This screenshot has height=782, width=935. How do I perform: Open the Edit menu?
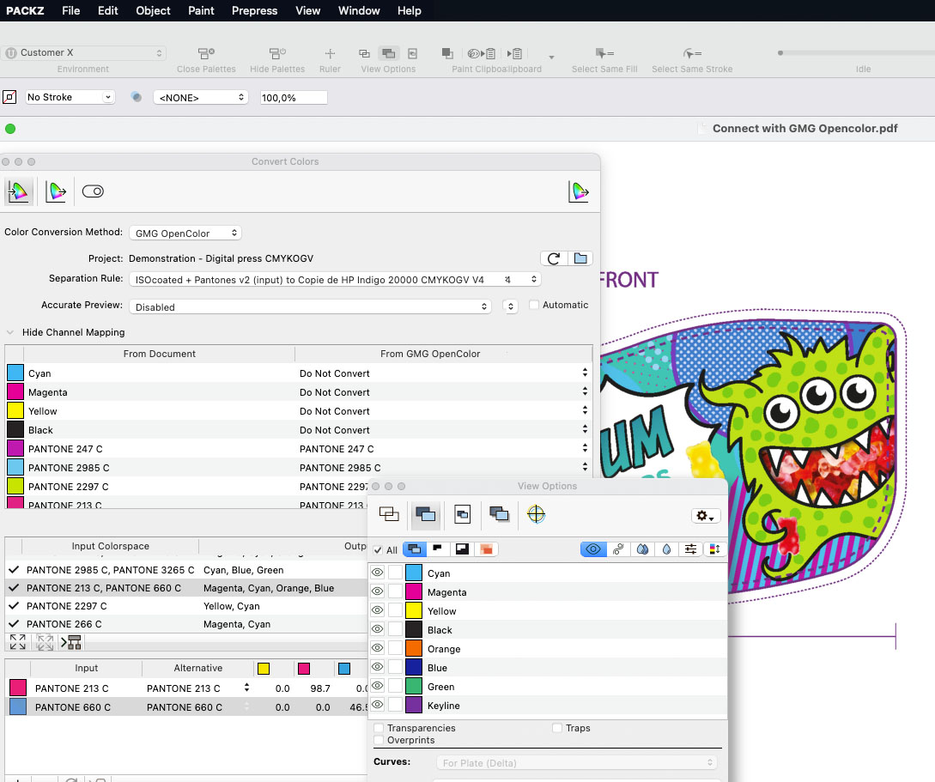(x=108, y=10)
